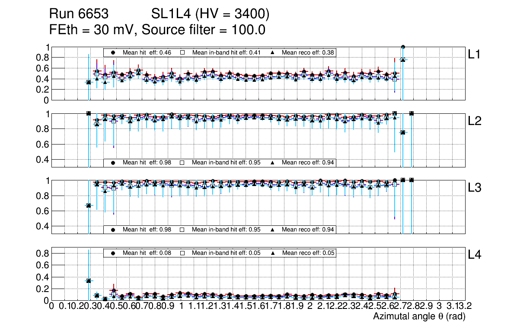The image size is (517, 334).
Task: Click the 'Mean hit eff: 0.46' legend text
Action: (x=147, y=52)
